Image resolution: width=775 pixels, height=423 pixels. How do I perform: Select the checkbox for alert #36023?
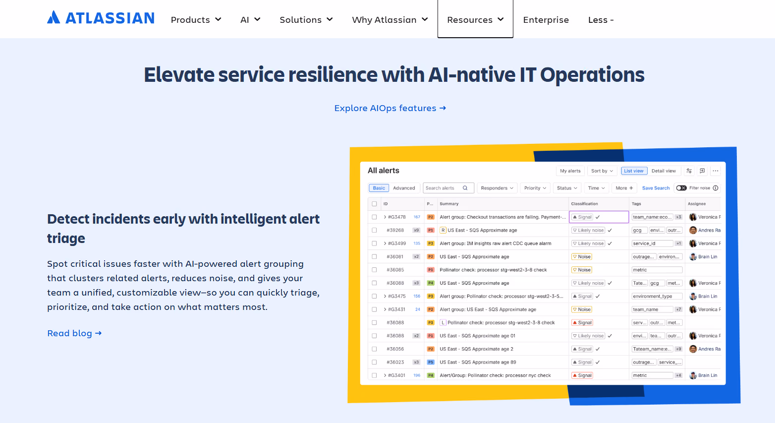[x=374, y=363]
